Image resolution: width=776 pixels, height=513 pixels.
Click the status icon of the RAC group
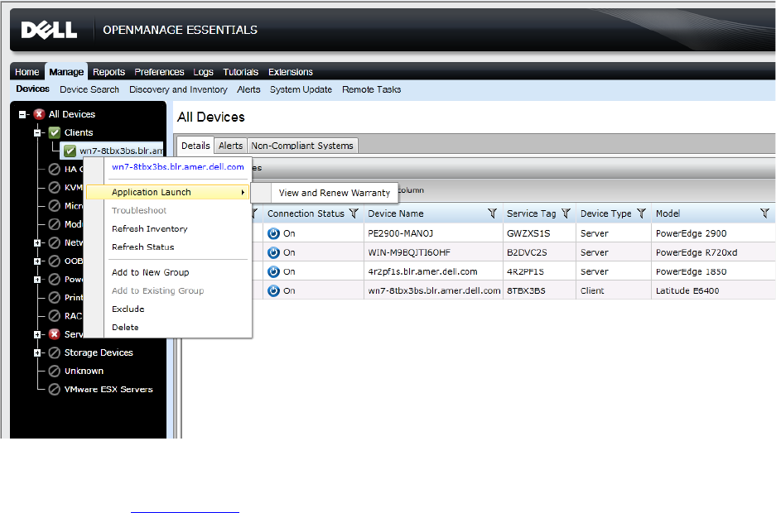click(55, 316)
